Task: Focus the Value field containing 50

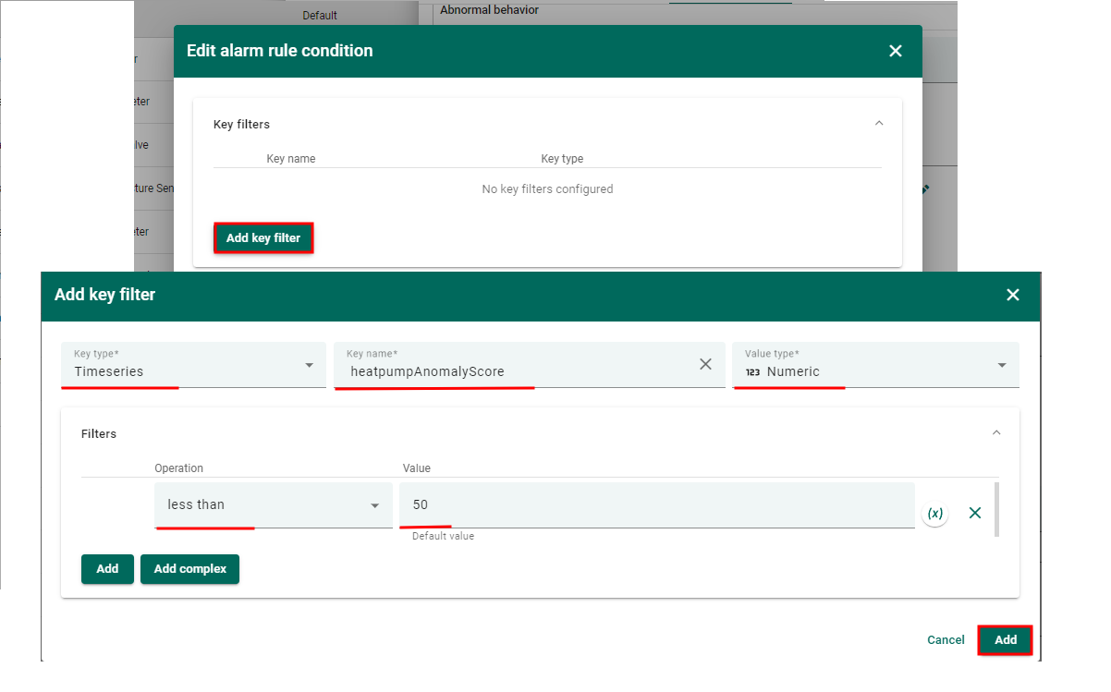Action: tap(656, 505)
